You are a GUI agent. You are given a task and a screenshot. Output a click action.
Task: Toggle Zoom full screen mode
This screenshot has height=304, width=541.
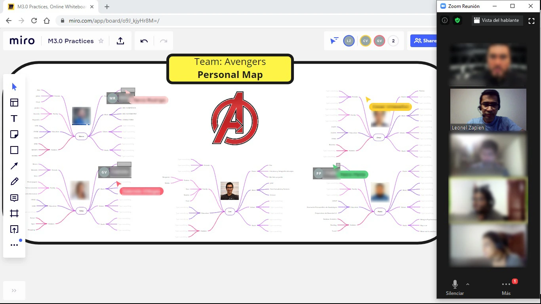click(x=531, y=21)
